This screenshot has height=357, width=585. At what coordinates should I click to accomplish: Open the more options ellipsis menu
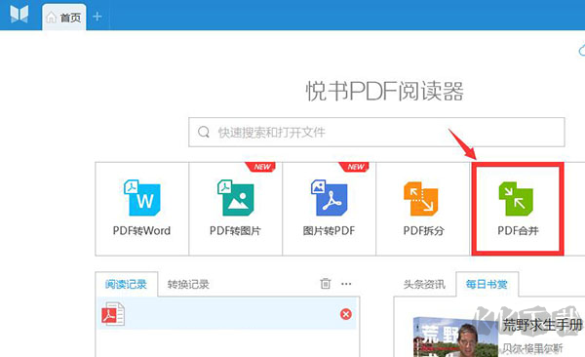pyautogui.click(x=346, y=284)
